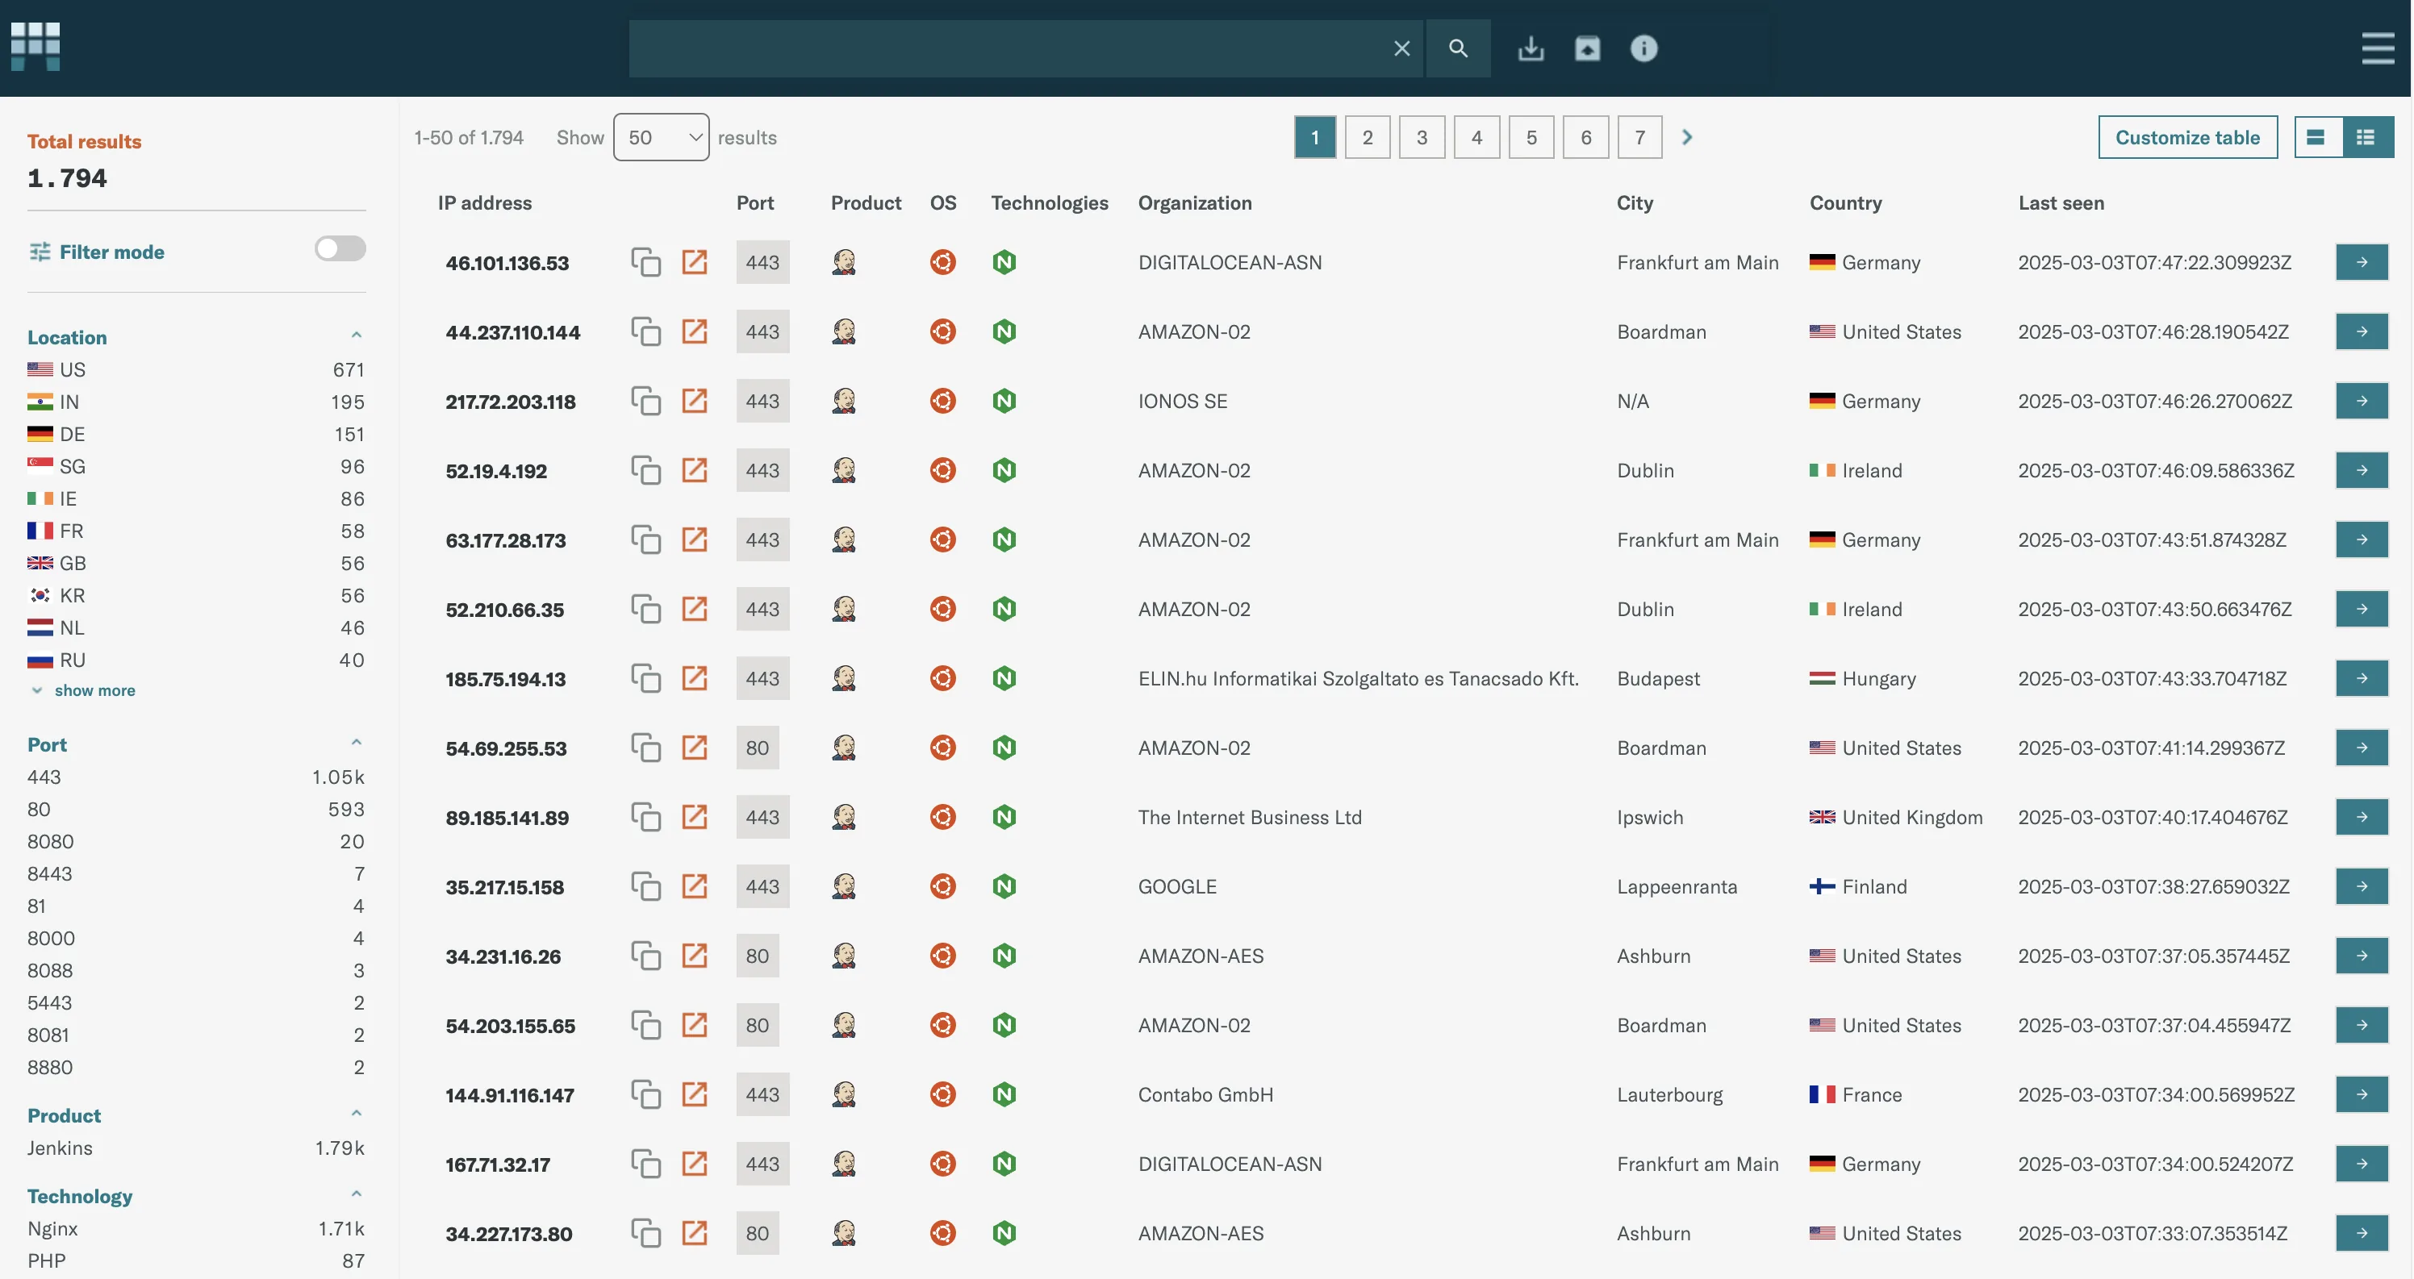
Task: Open 34.227.173.80 external link icon
Action: (695, 1233)
